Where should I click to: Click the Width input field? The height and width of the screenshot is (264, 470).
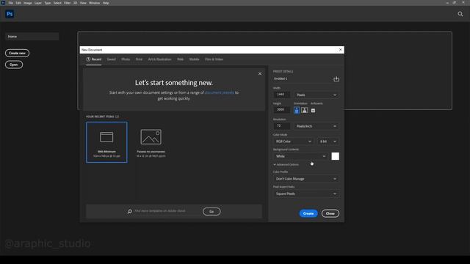[281, 95]
